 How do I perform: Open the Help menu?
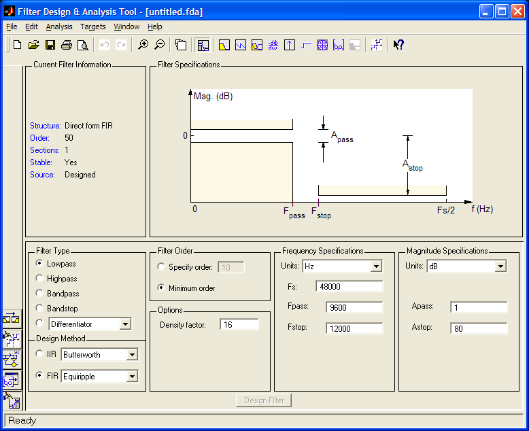155,27
